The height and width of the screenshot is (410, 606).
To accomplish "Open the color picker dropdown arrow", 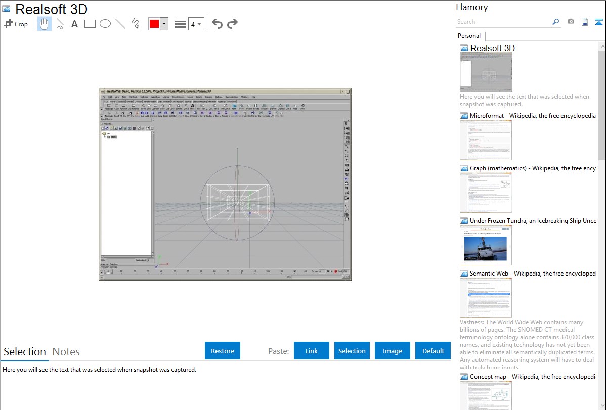I will coord(164,24).
